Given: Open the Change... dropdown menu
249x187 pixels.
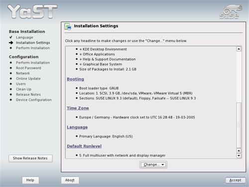Looking at the screenshot, I should coord(153,165).
